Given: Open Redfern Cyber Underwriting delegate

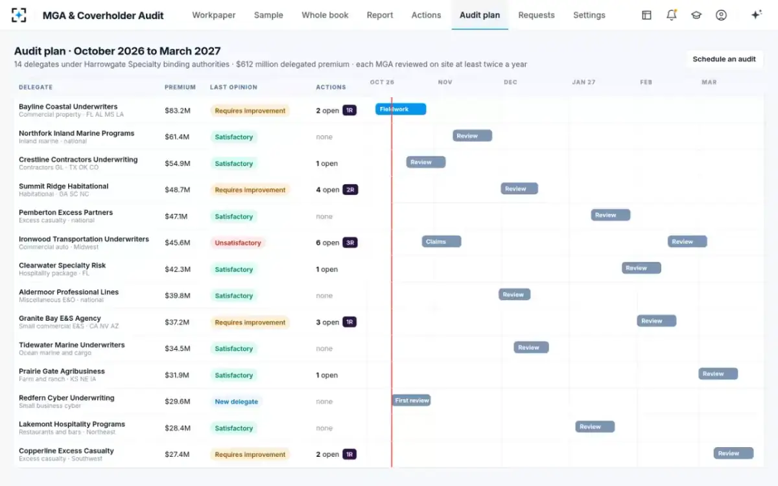Looking at the screenshot, I should point(66,398).
